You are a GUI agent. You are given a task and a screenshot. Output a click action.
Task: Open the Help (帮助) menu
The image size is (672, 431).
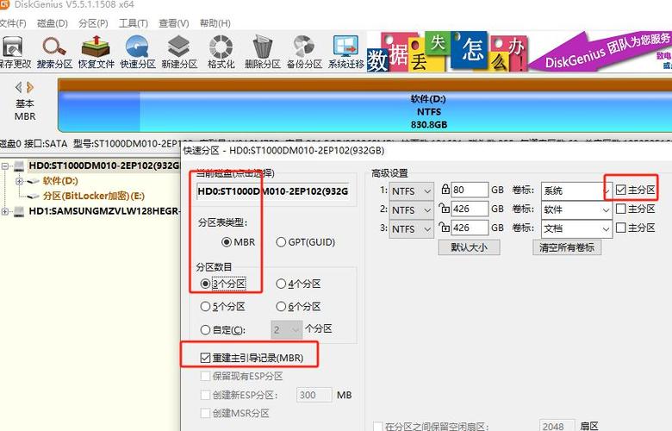[215, 23]
